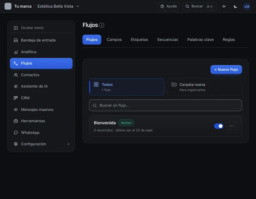Go to WhatsApp settings in sidebar
The height and width of the screenshot is (199, 256).
(41, 132)
